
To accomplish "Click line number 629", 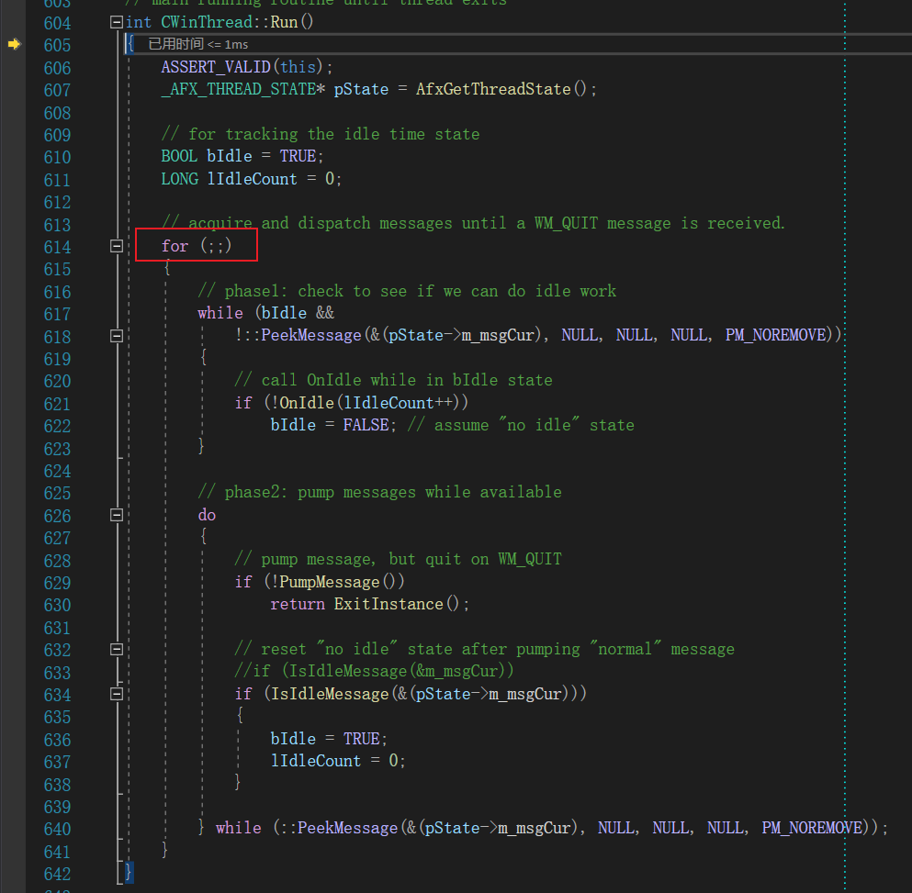I will coord(57,583).
